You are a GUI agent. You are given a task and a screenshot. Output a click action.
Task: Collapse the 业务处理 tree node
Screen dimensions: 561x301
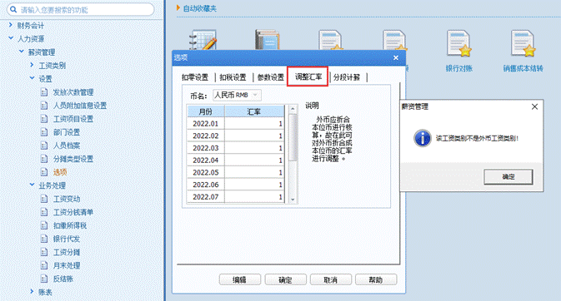click(x=32, y=185)
